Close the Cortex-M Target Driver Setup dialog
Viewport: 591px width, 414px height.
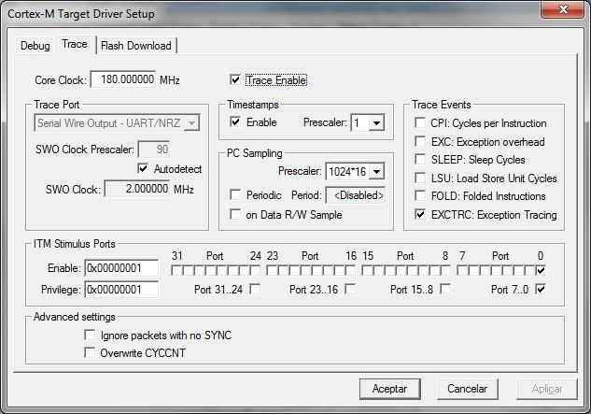[x=563, y=9]
